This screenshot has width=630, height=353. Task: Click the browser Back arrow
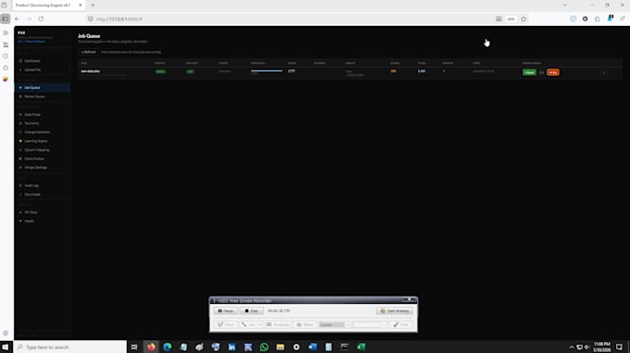pos(18,19)
